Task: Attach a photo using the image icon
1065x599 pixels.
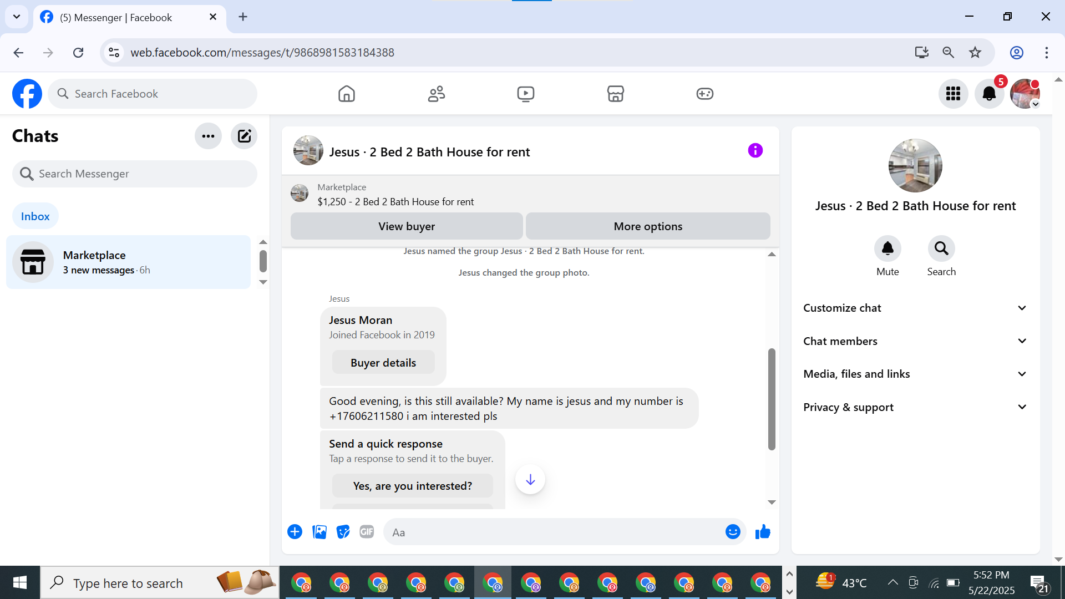Action: [319, 532]
